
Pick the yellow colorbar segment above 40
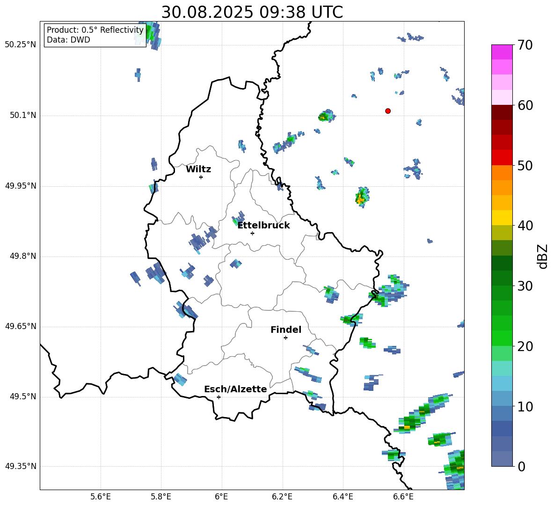(502, 218)
